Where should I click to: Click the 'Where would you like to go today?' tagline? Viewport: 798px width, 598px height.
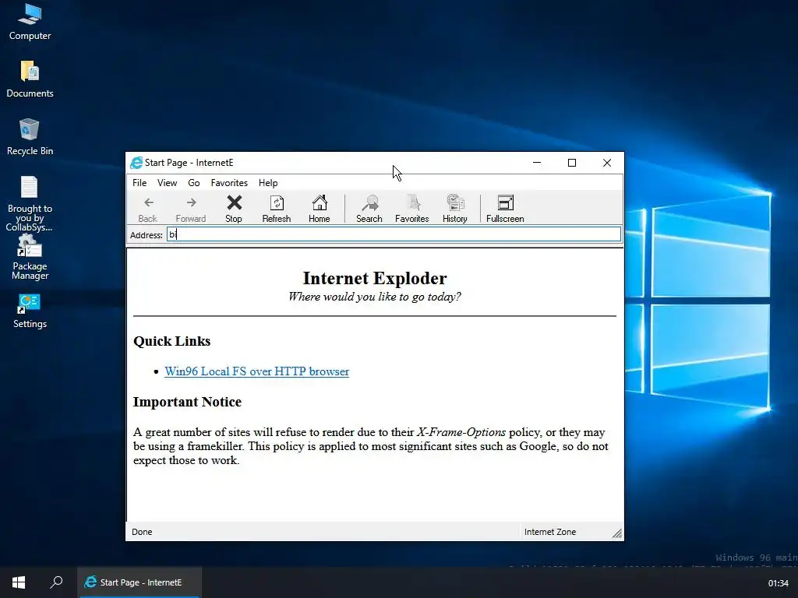click(375, 297)
